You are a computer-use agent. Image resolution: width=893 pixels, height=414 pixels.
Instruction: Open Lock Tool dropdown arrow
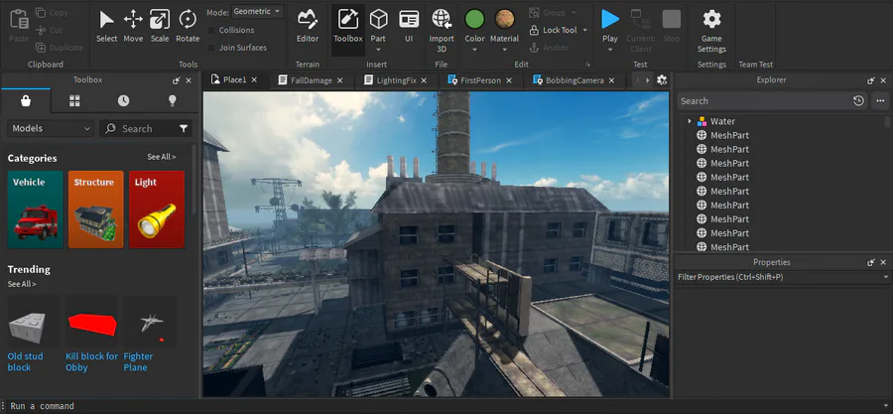point(584,30)
